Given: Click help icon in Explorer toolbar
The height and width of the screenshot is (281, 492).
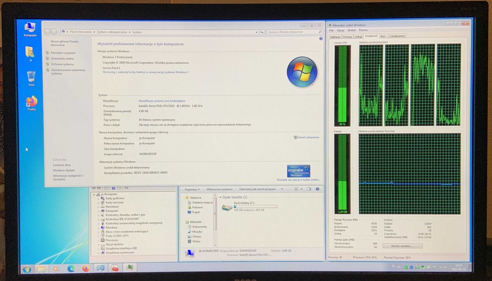Looking at the screenshot, I should (317, 189).
